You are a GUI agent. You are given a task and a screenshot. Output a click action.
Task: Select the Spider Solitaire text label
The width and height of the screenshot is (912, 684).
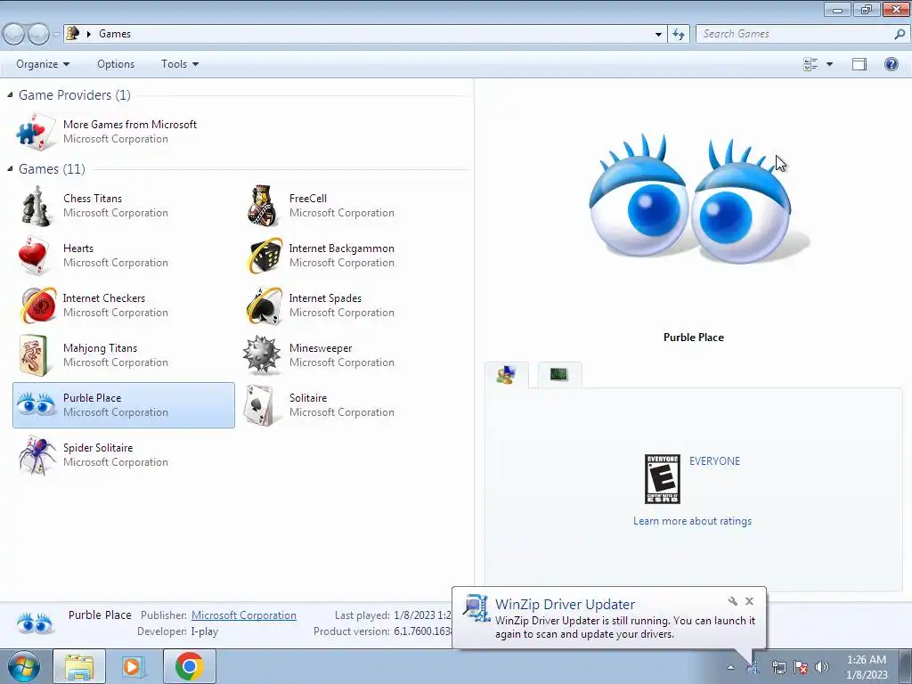tap(98, 448)
